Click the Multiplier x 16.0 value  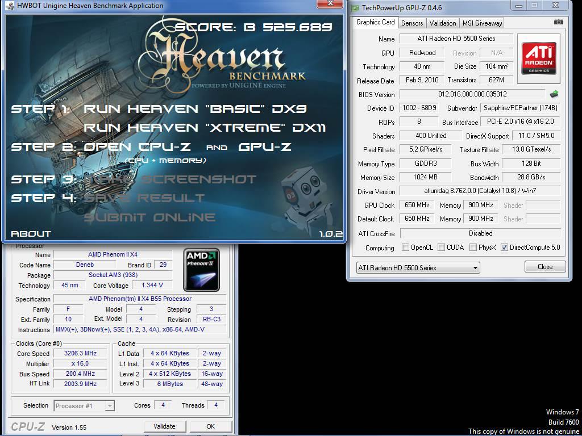(80, 364)
